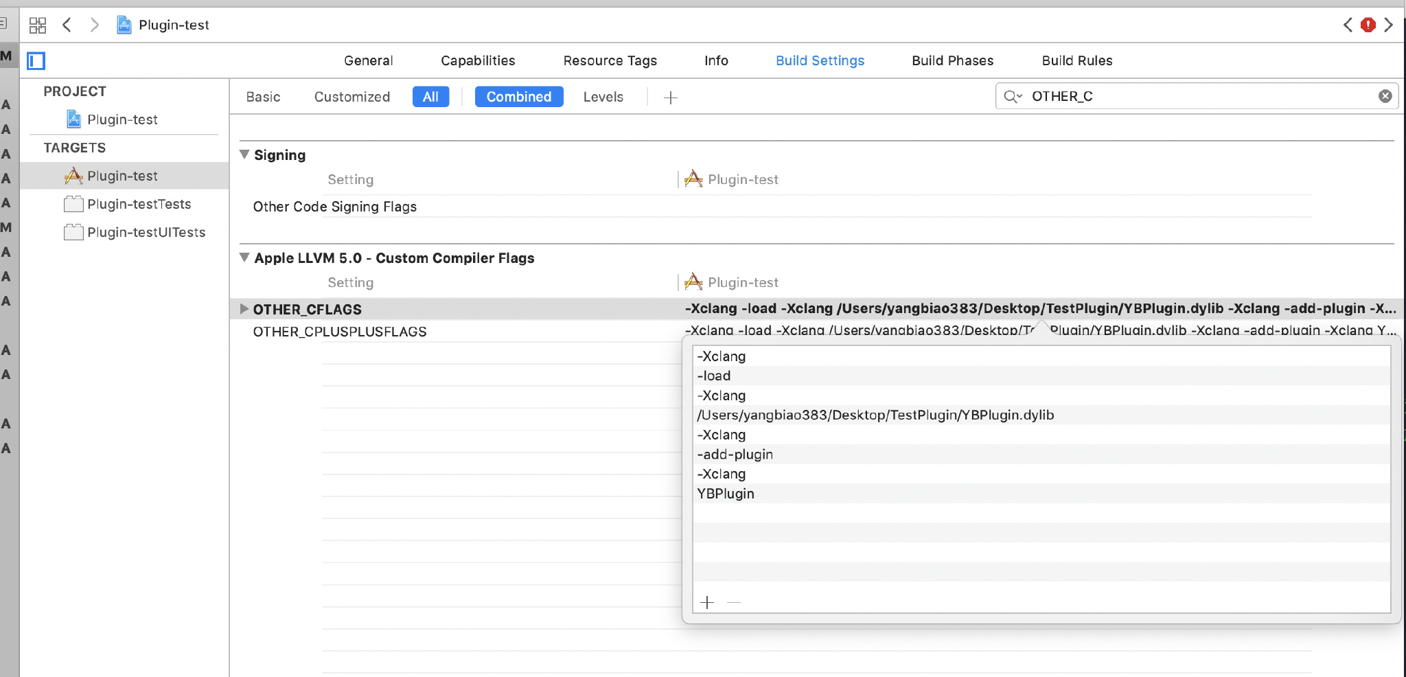Go back with the left chevron
Image resolution: width=1406 pixels, height=677 pixels.
tap(67, 25)
